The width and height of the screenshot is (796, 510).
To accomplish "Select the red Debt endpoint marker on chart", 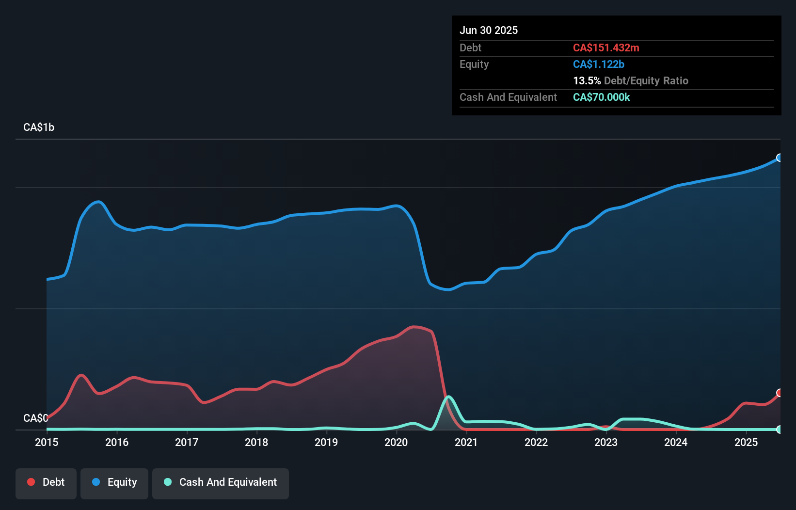I will point(779,393).
